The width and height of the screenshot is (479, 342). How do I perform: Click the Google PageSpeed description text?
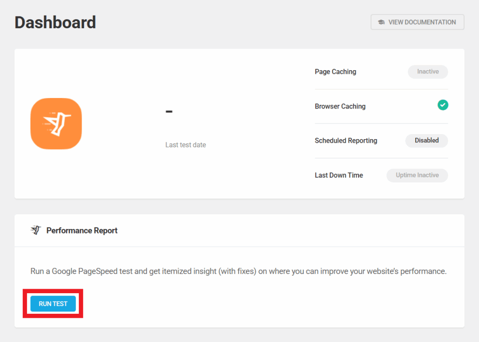pyautogui.click(x=238, y=271)
